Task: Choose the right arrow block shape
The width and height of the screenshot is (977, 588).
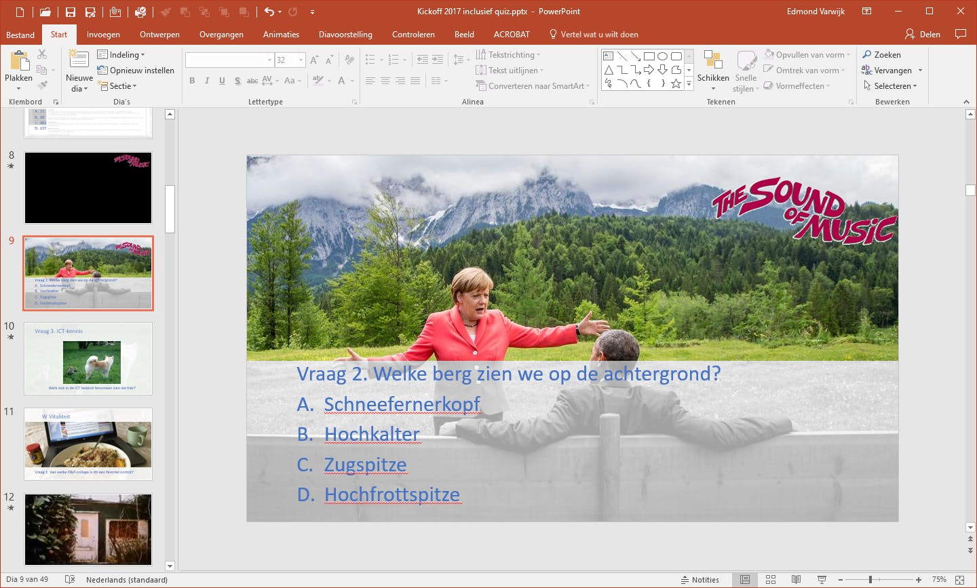Action: (x=649, y=70)
